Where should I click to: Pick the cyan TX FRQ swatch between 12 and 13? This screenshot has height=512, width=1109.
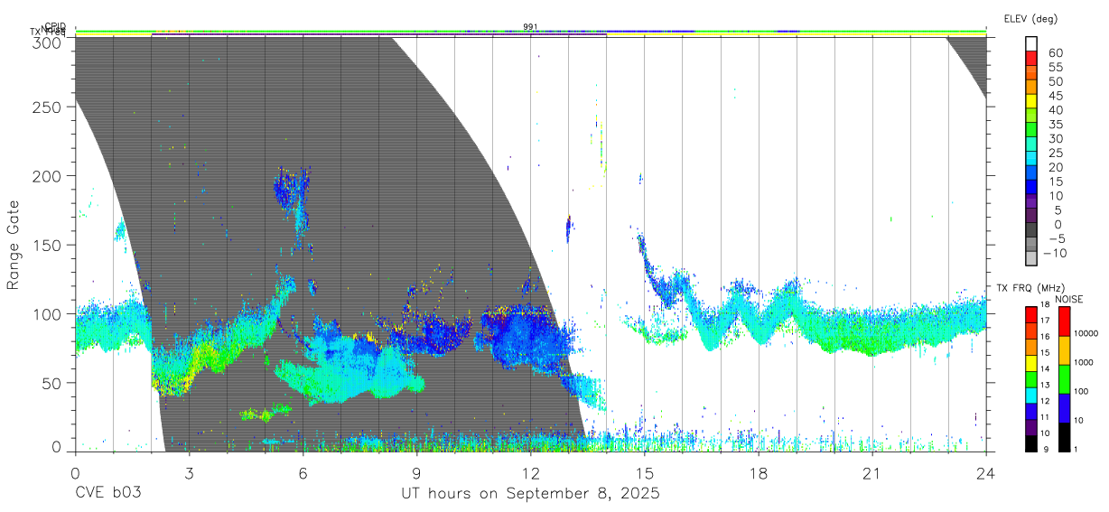pos(1030,395)
